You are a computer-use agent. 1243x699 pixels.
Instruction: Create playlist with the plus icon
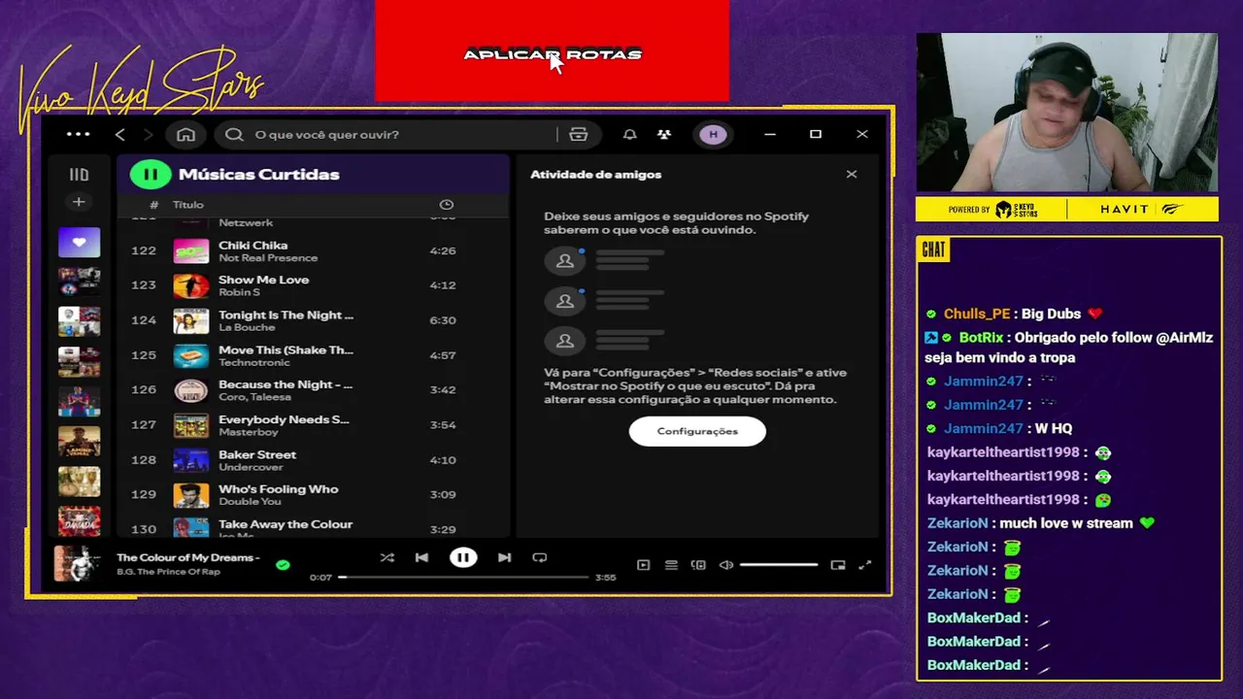(x=79, y=202)
